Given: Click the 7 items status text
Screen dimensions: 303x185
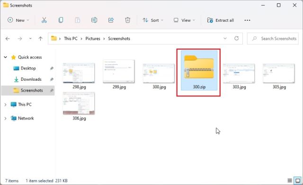Looking at the screenshot, I should tap(12, 181).
